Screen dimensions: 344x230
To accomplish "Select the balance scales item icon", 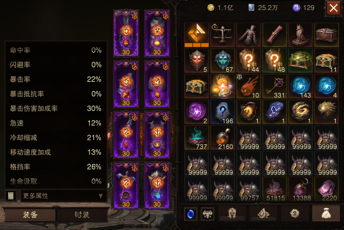I will pyautogui.click(x=222, y=34).
